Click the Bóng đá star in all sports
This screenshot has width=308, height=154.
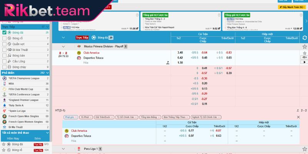(x=4, y=144)
